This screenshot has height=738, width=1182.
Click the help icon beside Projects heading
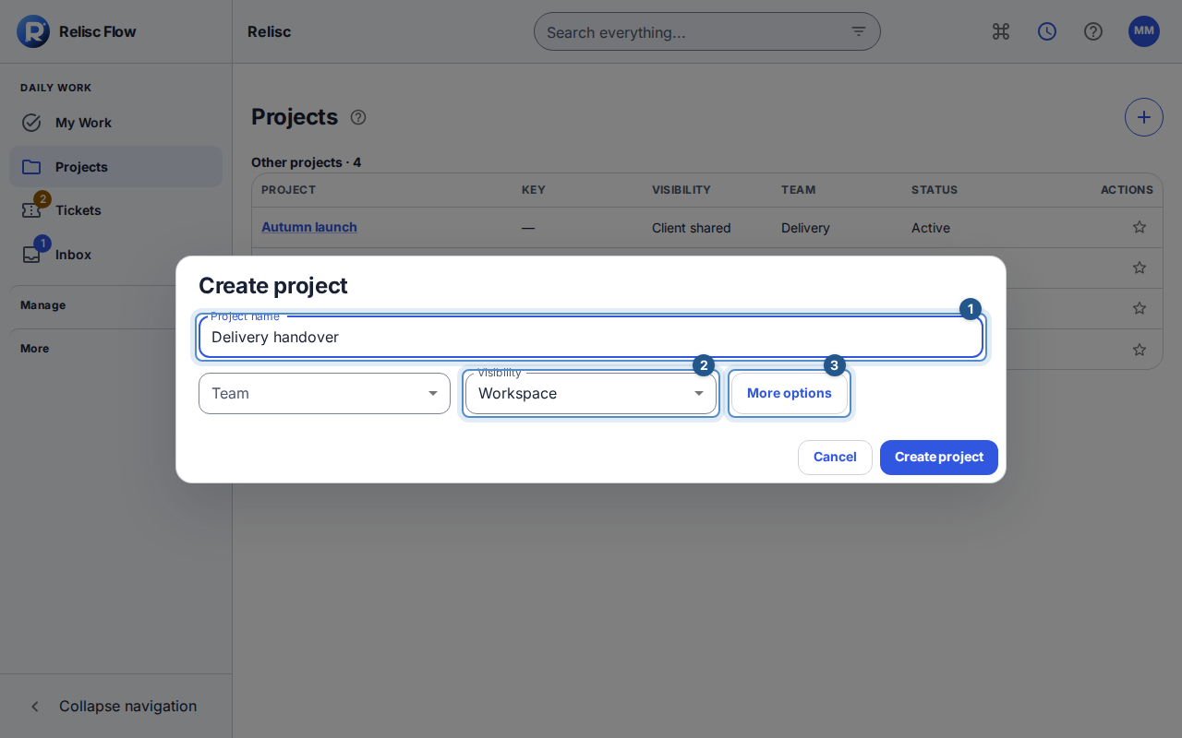(358, 117)
